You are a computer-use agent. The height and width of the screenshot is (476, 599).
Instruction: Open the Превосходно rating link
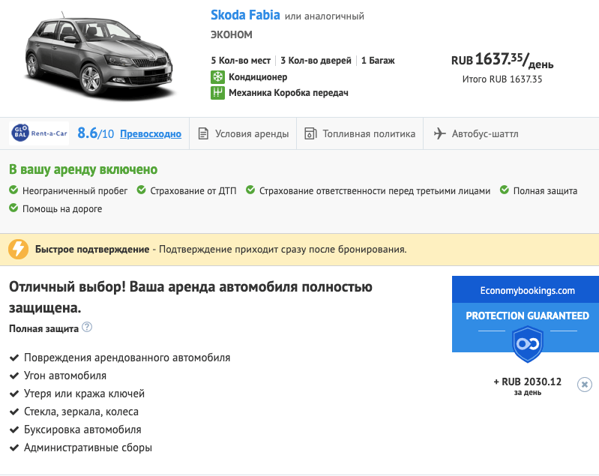point(151,134)
